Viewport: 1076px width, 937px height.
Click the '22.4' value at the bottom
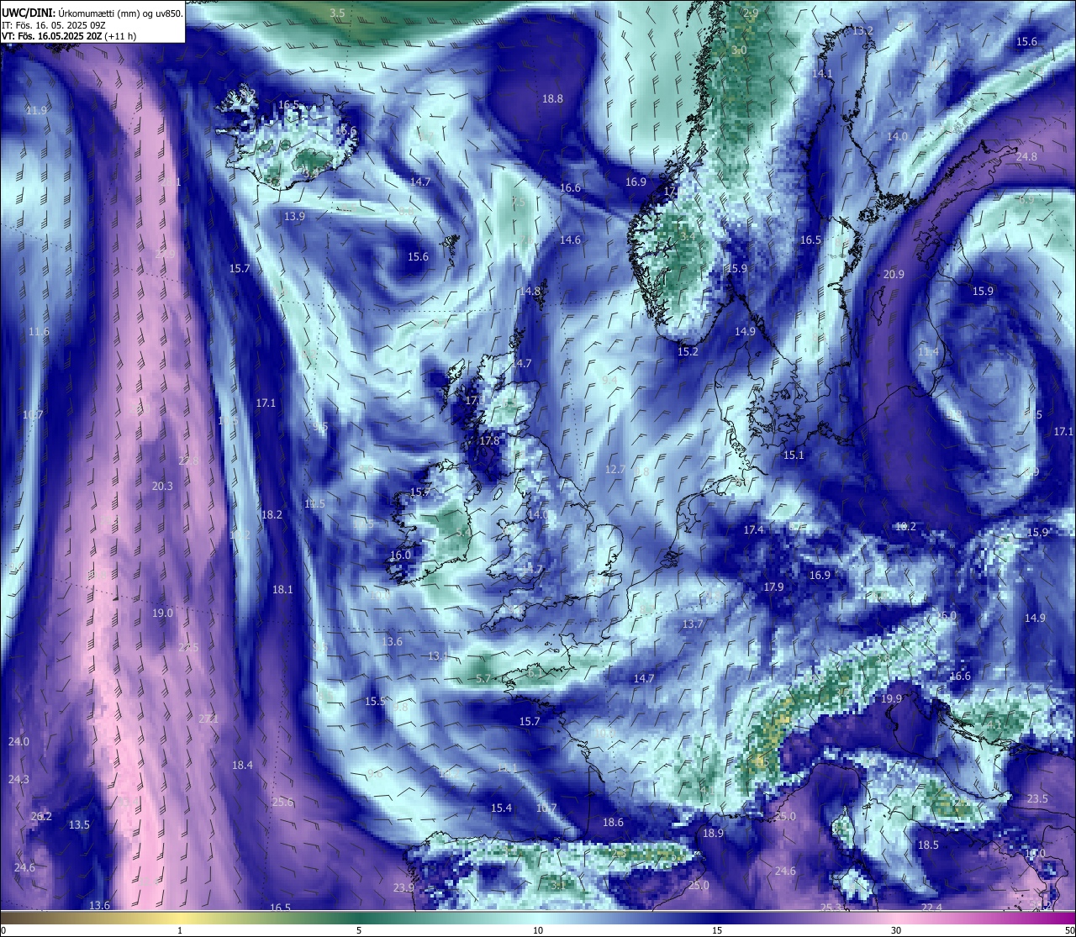[931, 908]
